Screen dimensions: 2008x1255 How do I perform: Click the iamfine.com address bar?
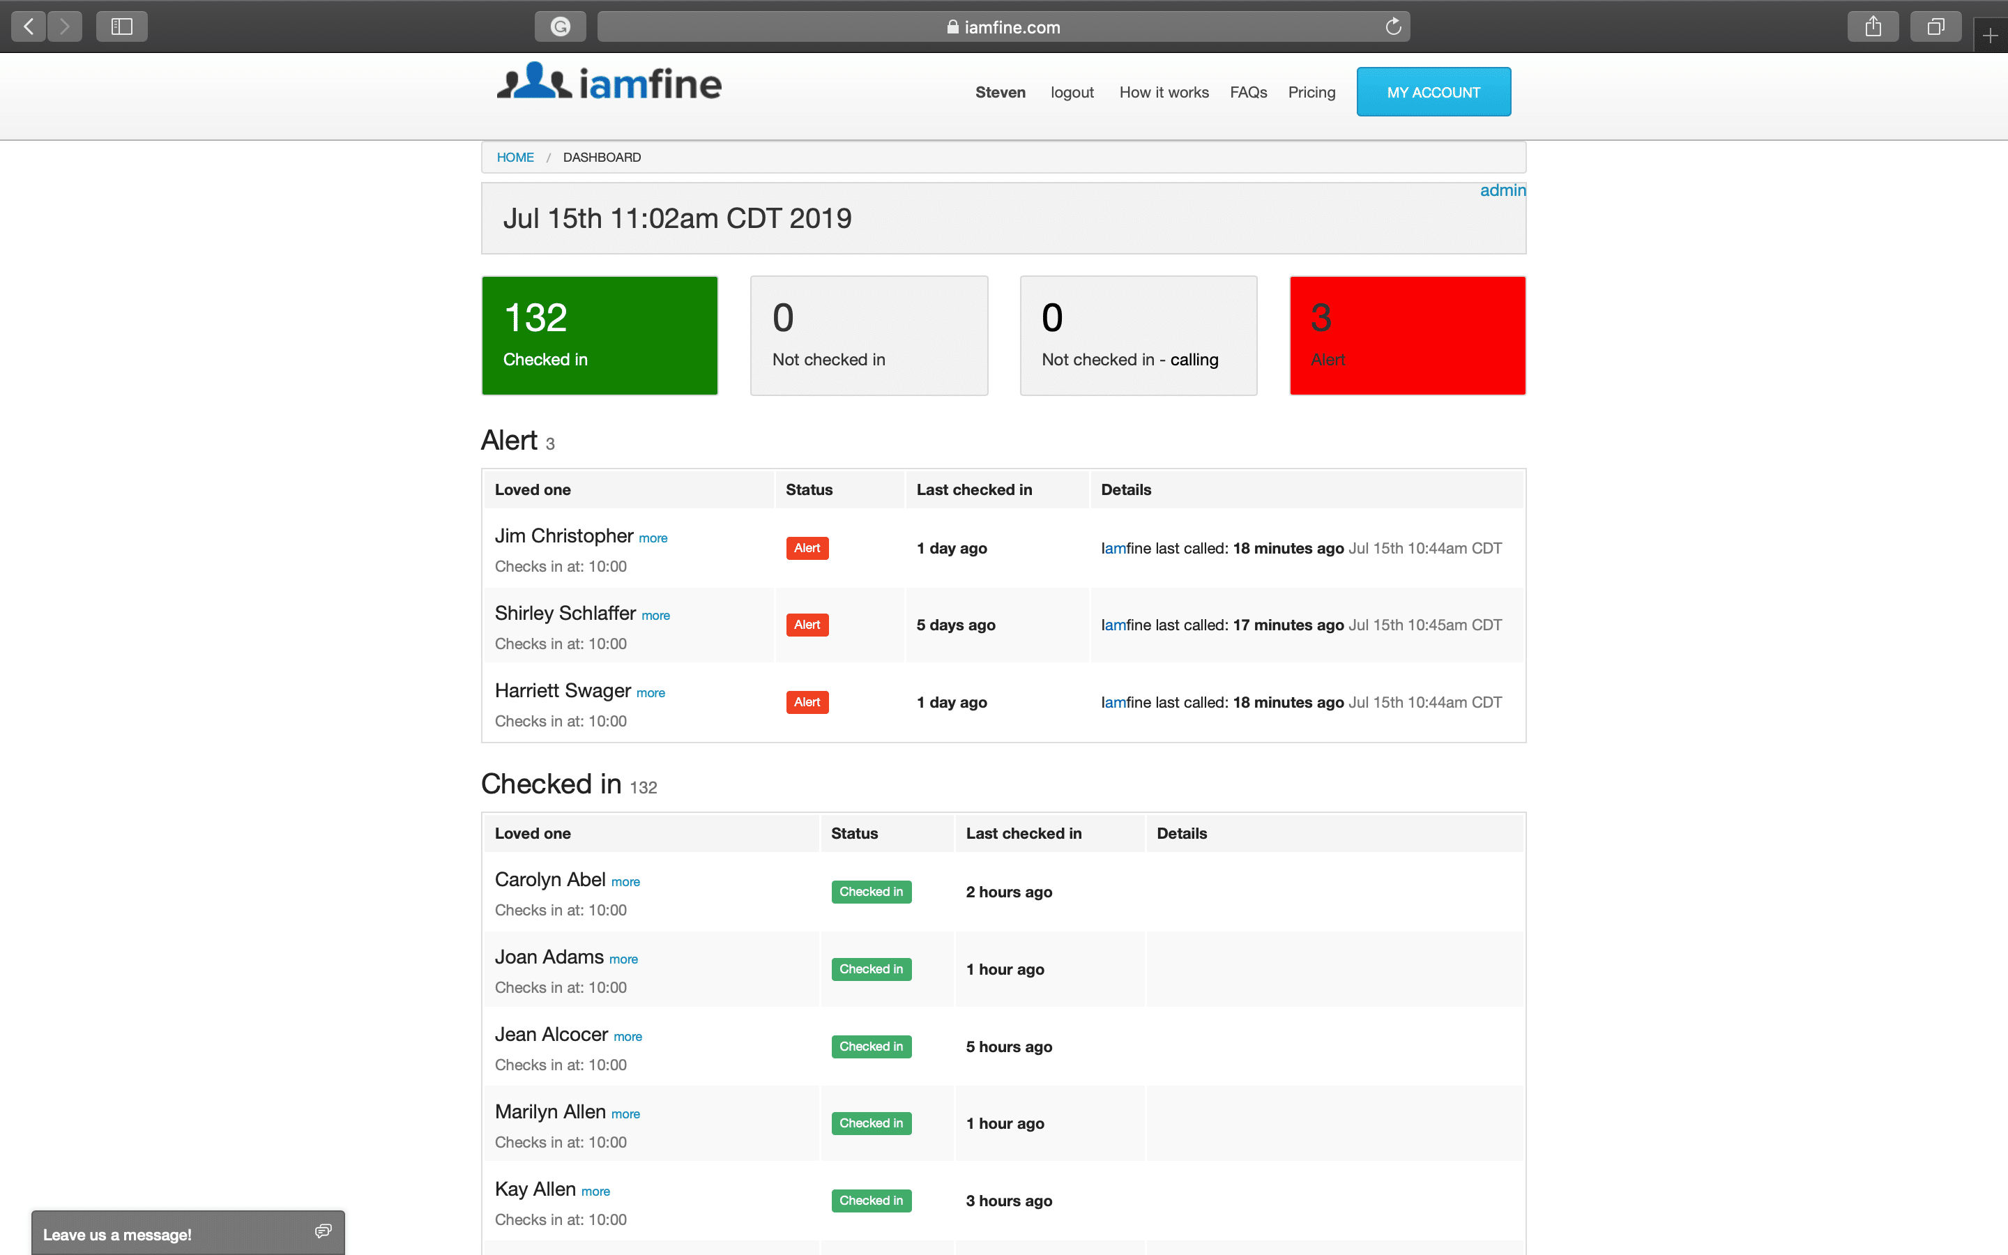pos(1003,26)
